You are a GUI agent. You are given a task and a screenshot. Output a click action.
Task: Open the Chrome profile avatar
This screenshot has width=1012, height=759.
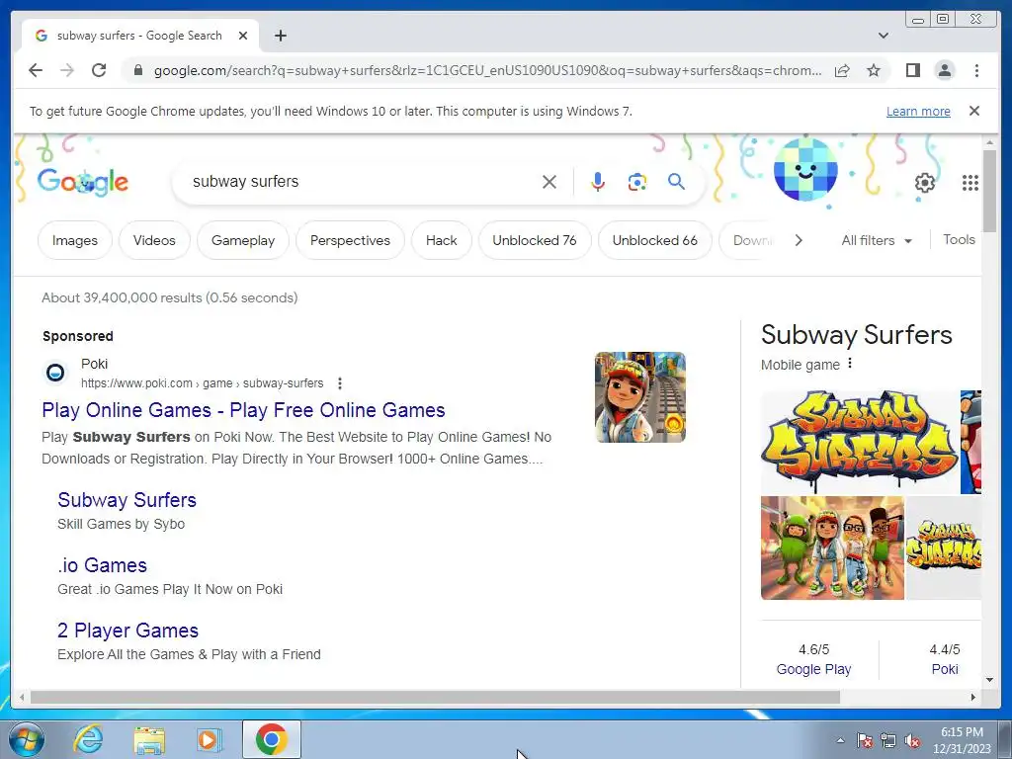[x=944, y=70]
